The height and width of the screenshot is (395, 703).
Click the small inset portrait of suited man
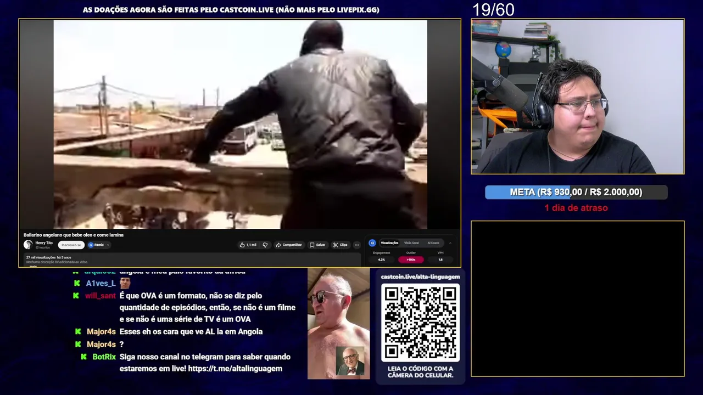(350, 361)
